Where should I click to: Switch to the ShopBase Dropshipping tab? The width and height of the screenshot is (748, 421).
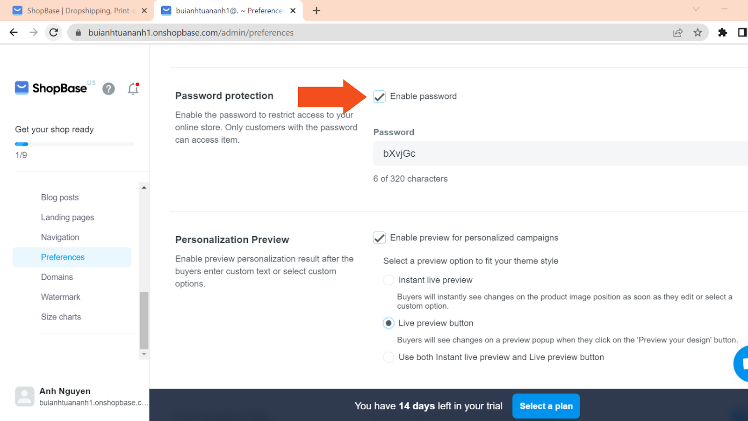tap(80, 10)
